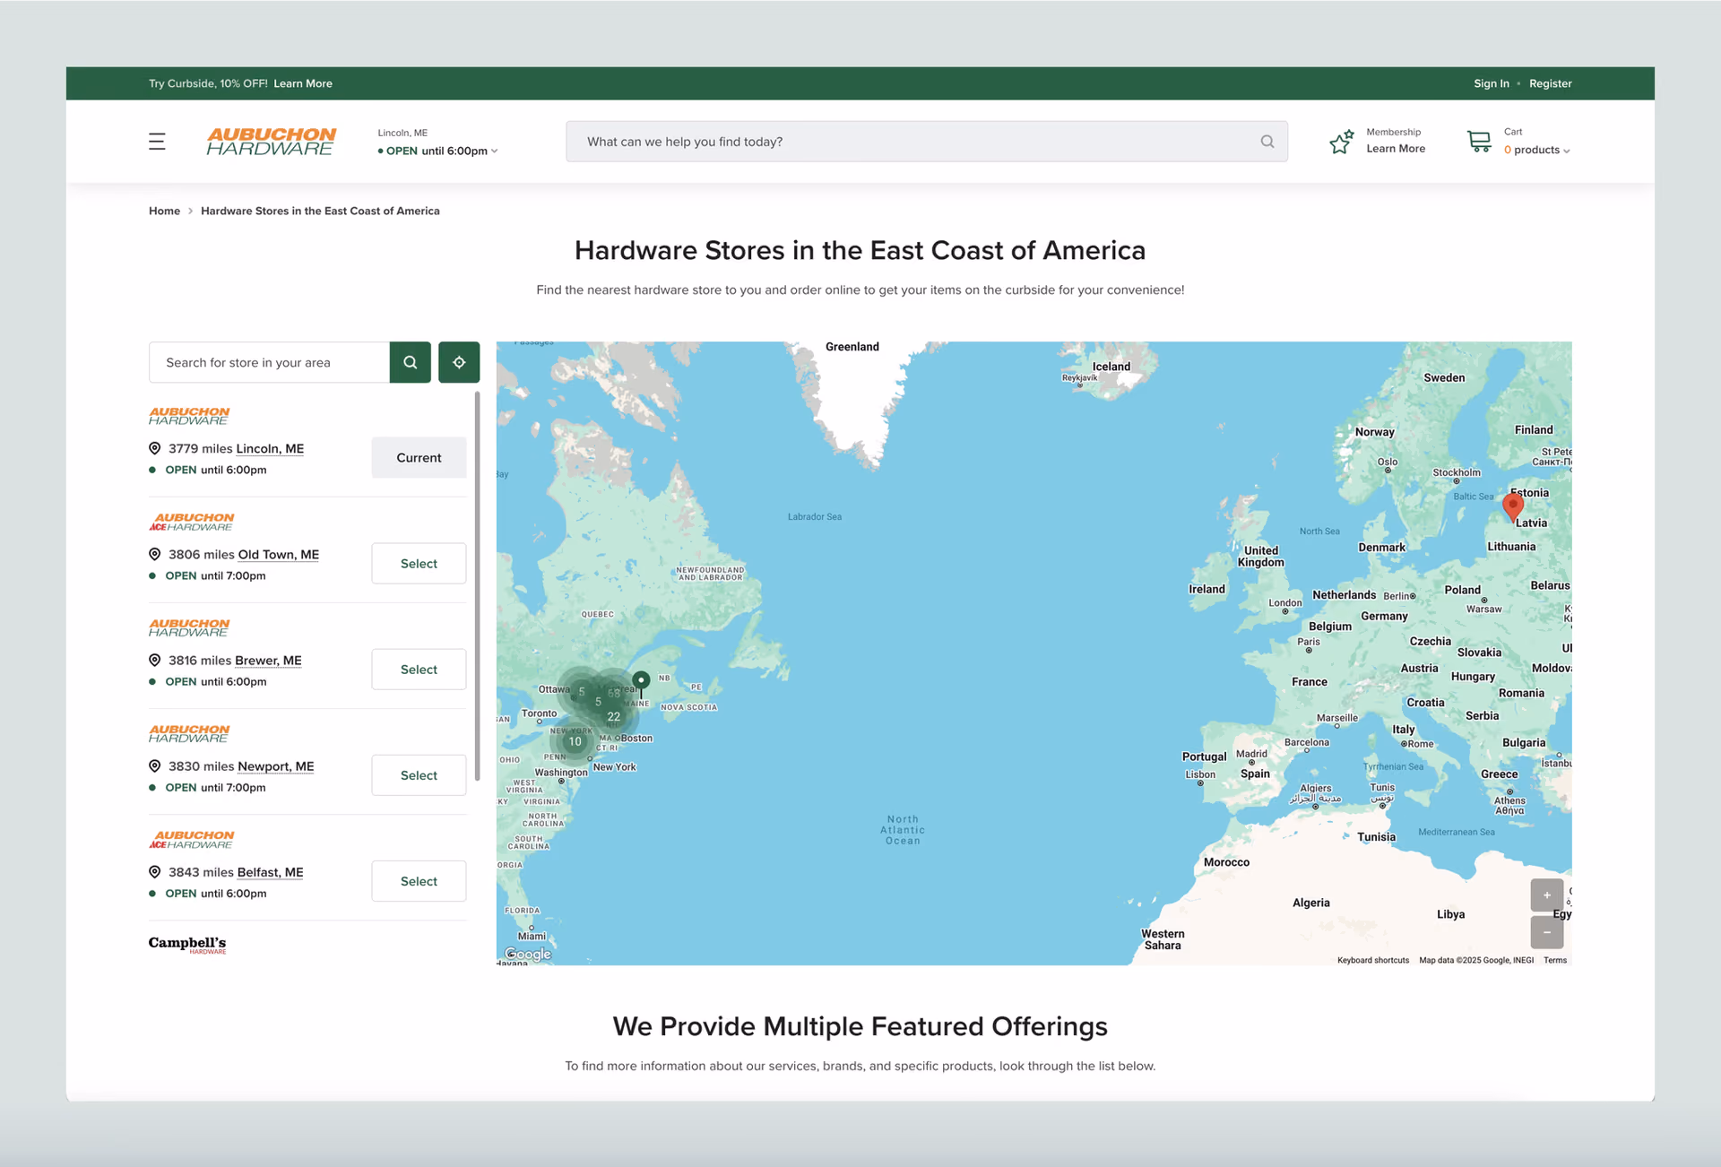Click the location pin icon beside Lincoln, ME
The width and height of the screenshot is (1721, 1167).
(154, 448)
